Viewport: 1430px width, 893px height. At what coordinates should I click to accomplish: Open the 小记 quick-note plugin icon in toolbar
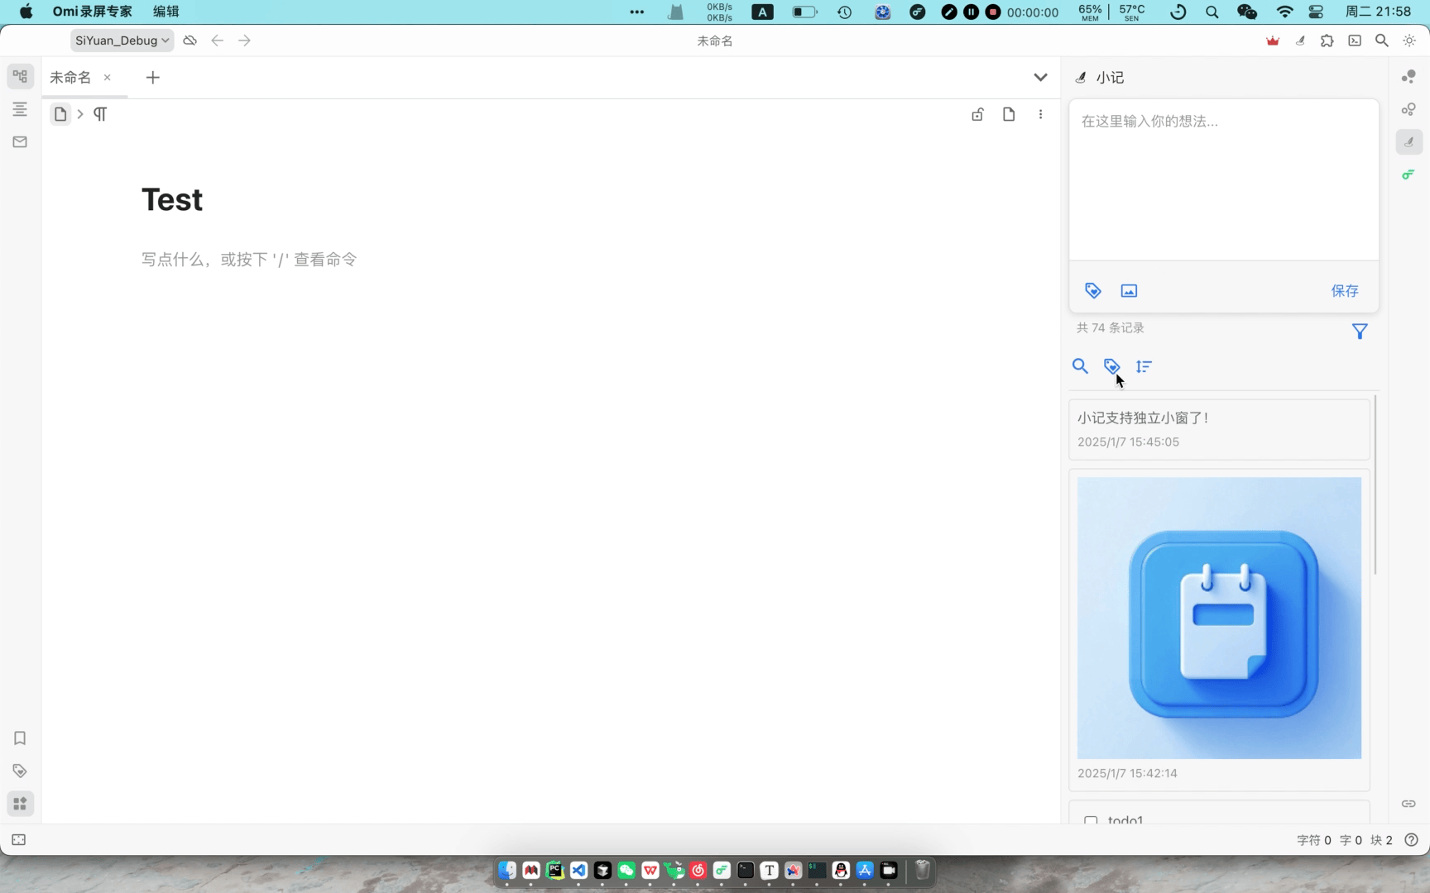click(x=1300, y=40)
